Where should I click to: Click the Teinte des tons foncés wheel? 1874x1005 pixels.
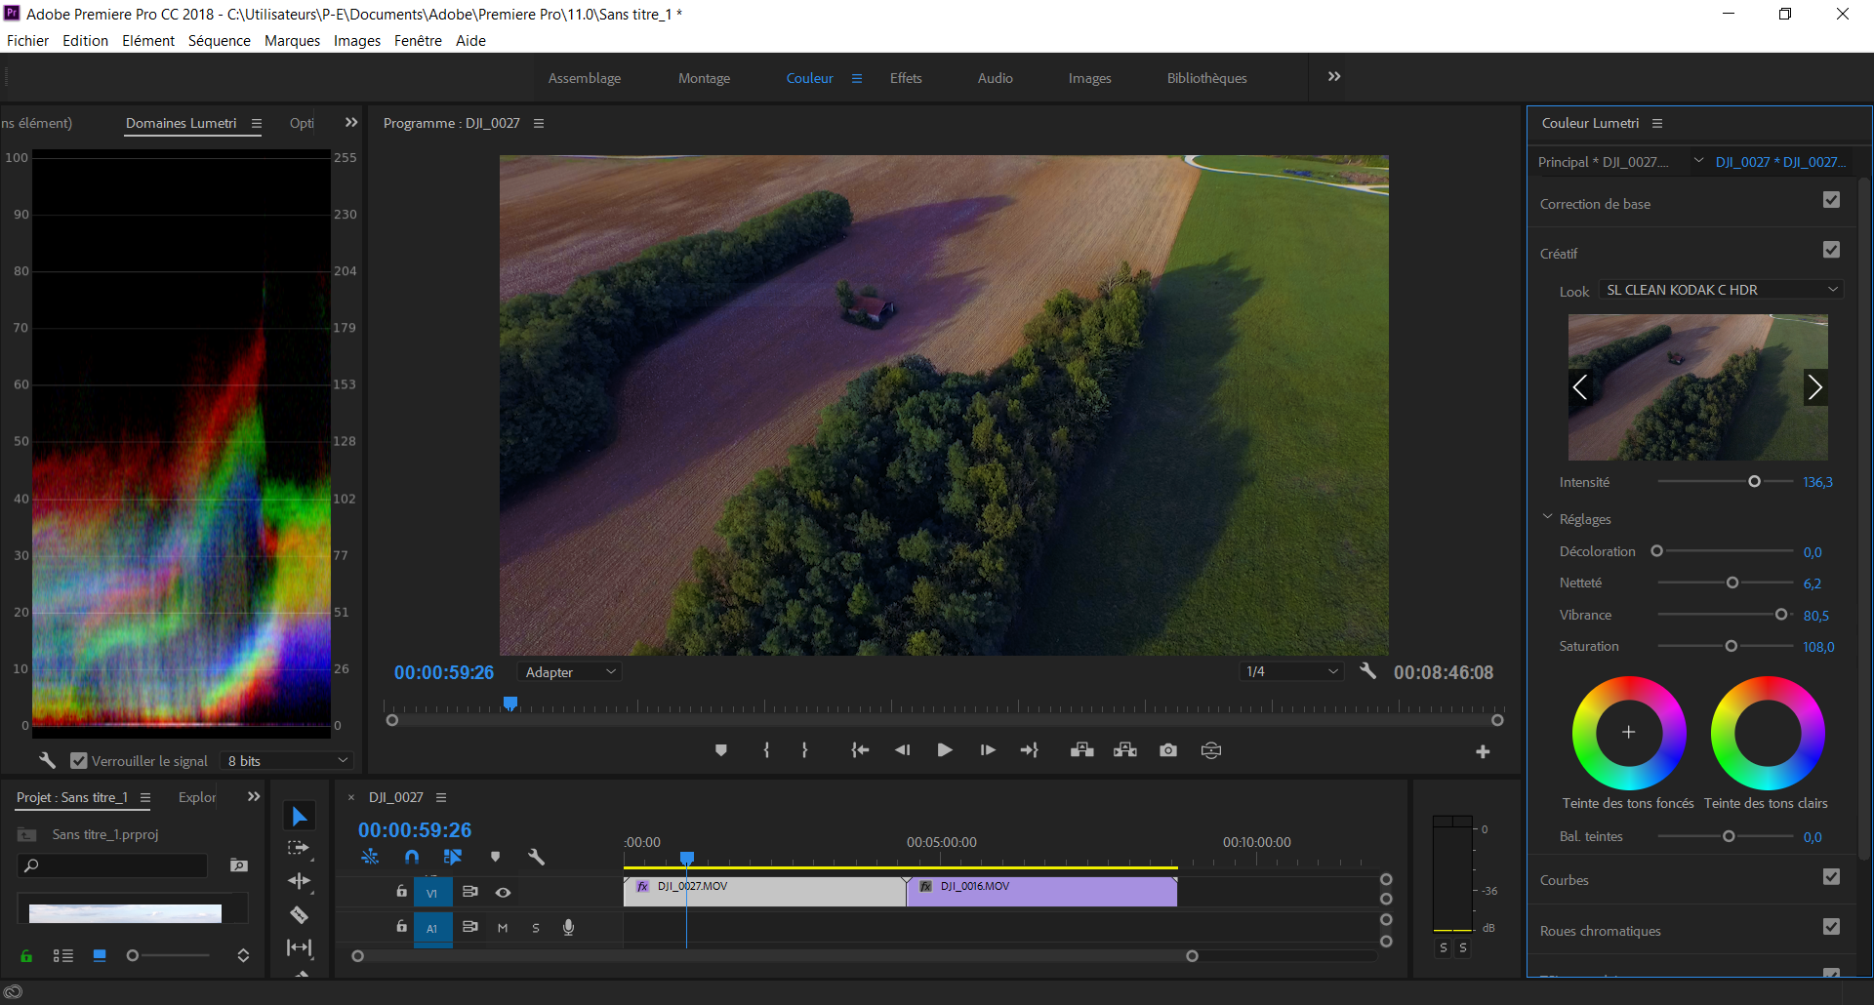(1629, 733)
